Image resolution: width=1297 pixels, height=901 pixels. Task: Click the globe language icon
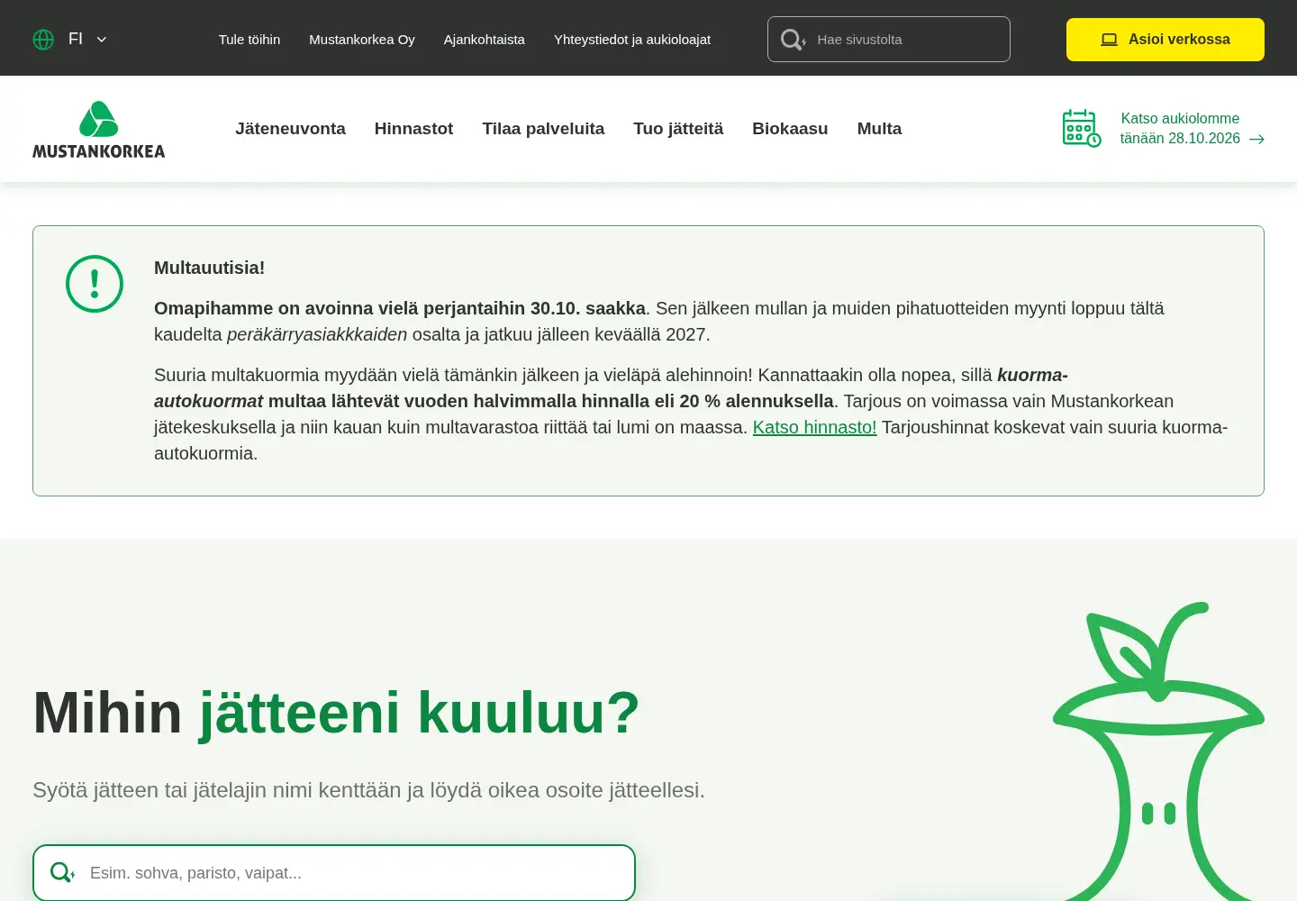(x=43, y=40)
